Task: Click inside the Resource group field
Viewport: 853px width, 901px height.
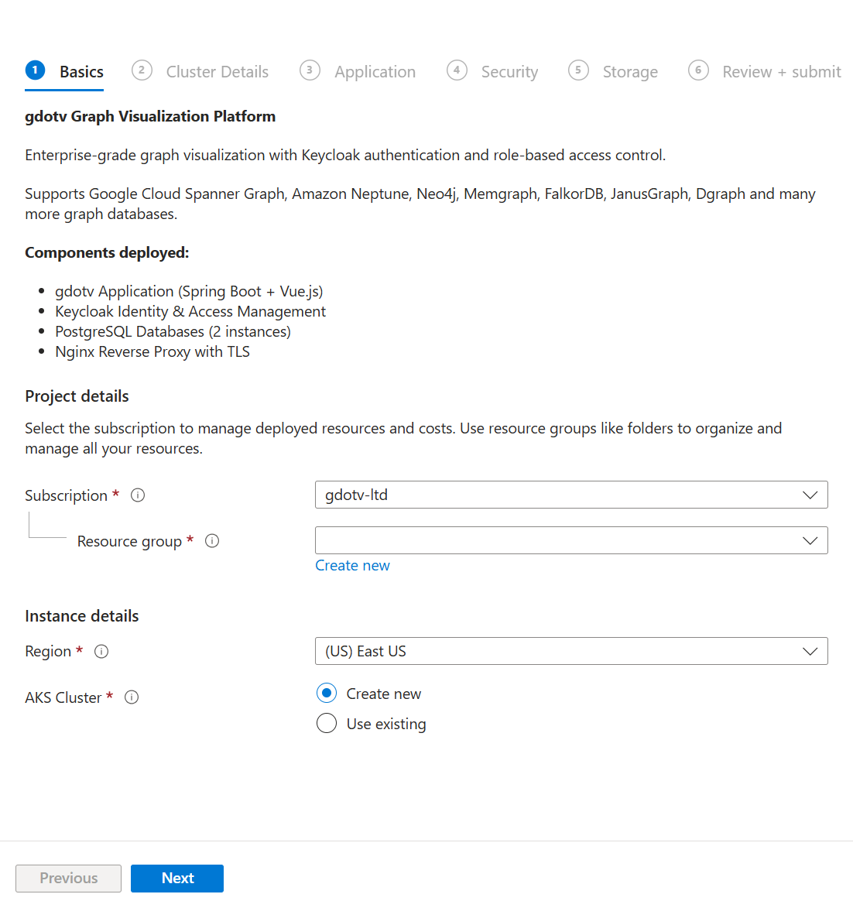Action: click(542, 540)
